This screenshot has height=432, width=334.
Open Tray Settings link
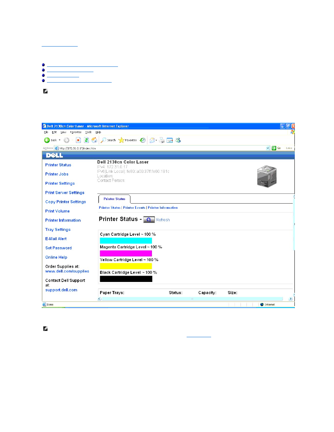pyautogui.click(x=58, y=229)
